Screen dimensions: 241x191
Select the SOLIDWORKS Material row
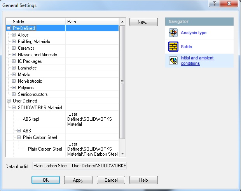click(63, 107)
